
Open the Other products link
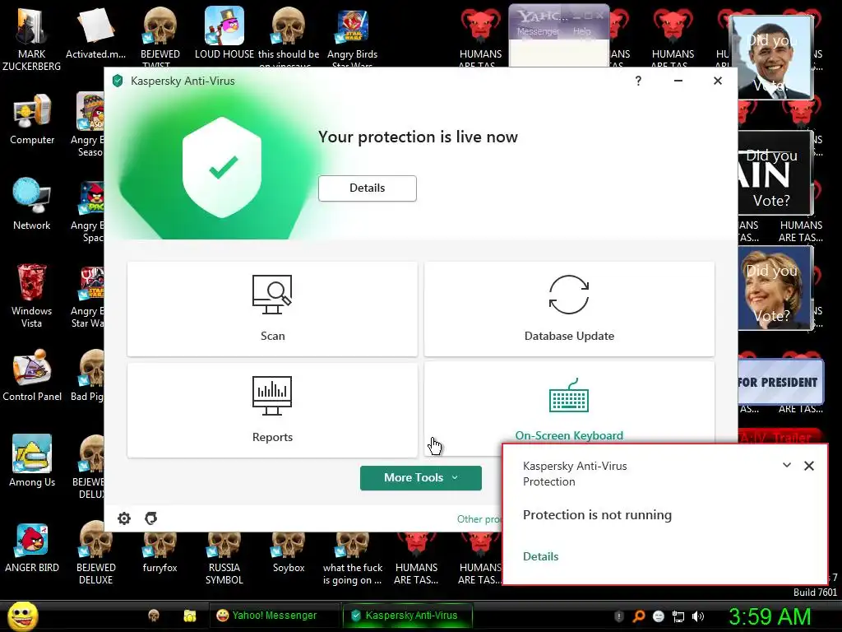pyautogui.click(x=479, y=519)
